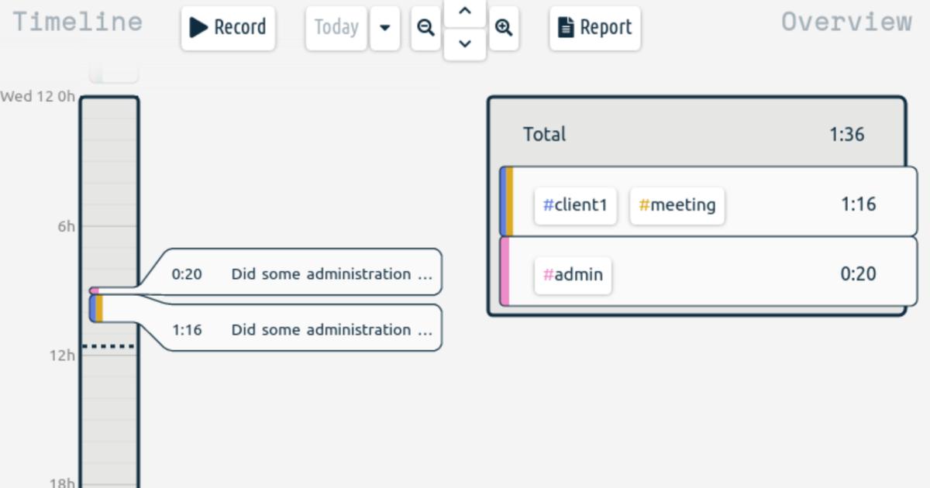930x488 pixels.
Task: Click the Record play icon button
Action: 228,28
